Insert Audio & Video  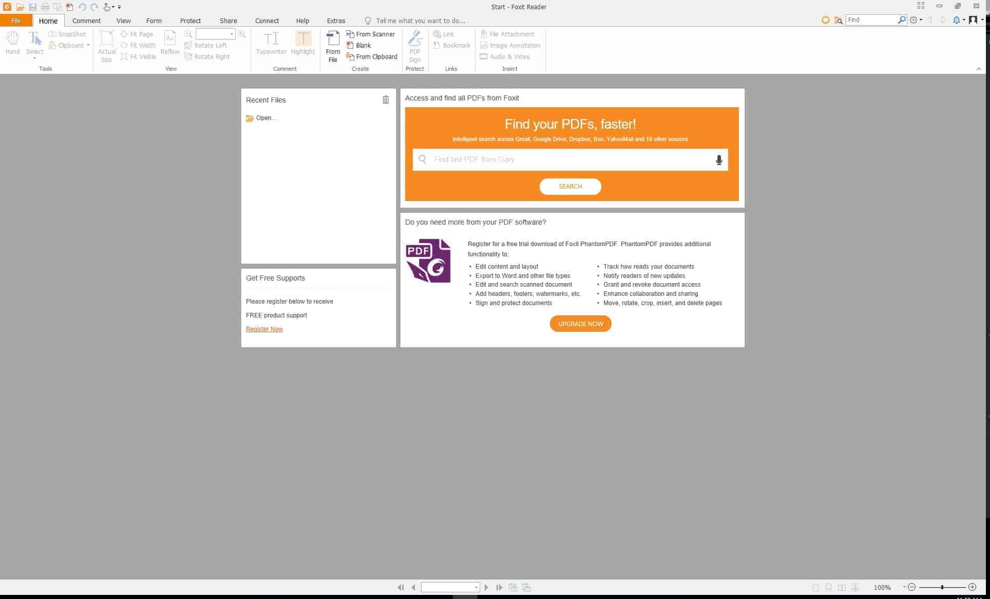pyautogui.click(x=505, y=56)
